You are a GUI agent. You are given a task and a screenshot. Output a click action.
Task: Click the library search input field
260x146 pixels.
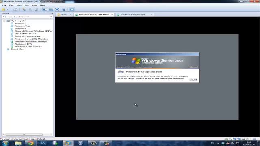[x=27, y=17]
